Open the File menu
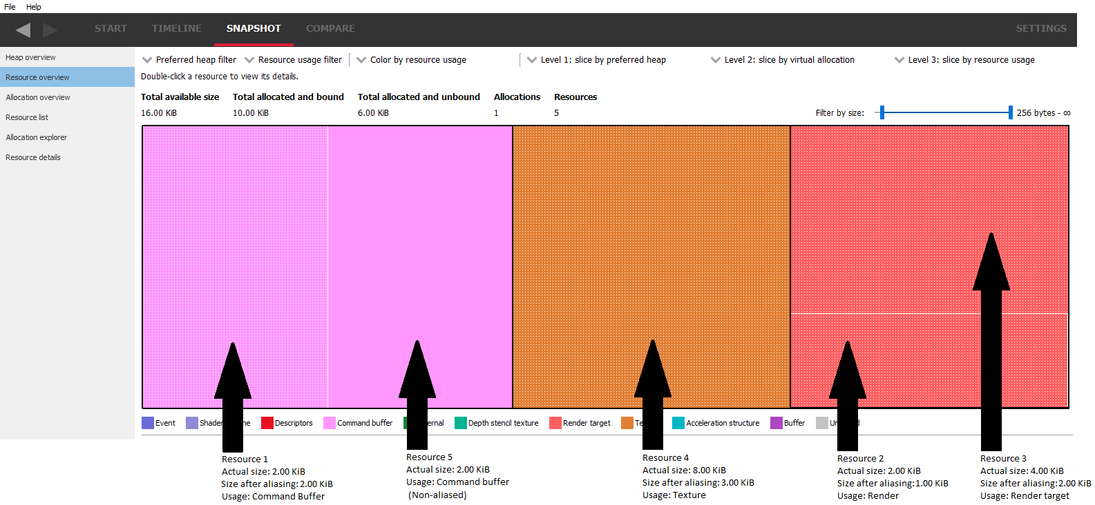 (x=10, y=7)
